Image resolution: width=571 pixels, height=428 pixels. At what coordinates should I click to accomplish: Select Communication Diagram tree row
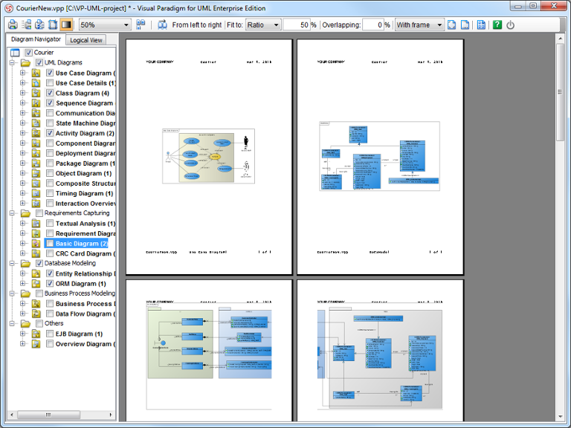[x=86, y=113]
